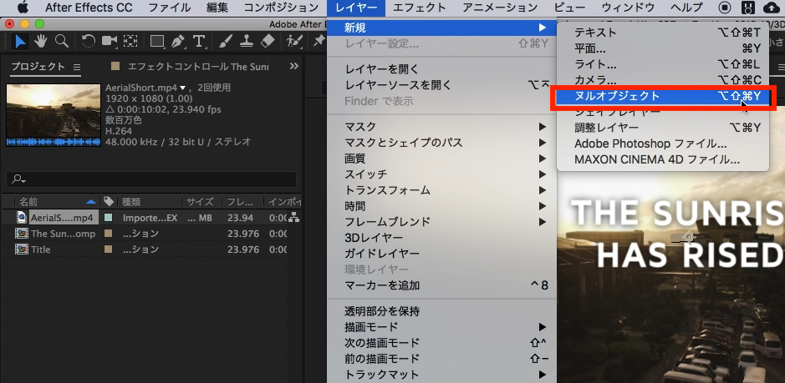Click the screen recording icon in the menu bar
Image resolution: width=785 pixels, height=383 pixels.
click(724, 8)
